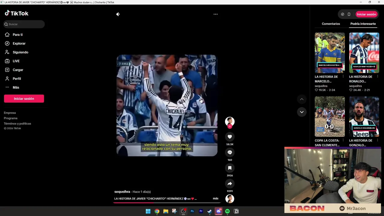The height and width of the screenshot is (216, 384).
Task: Click the playing Chicharito video
Action: pos(167,105)
